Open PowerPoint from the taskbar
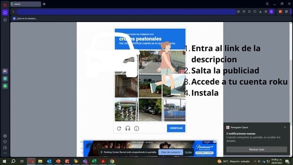The width and height of the screenshot is (293, 165). coord(58,161)
